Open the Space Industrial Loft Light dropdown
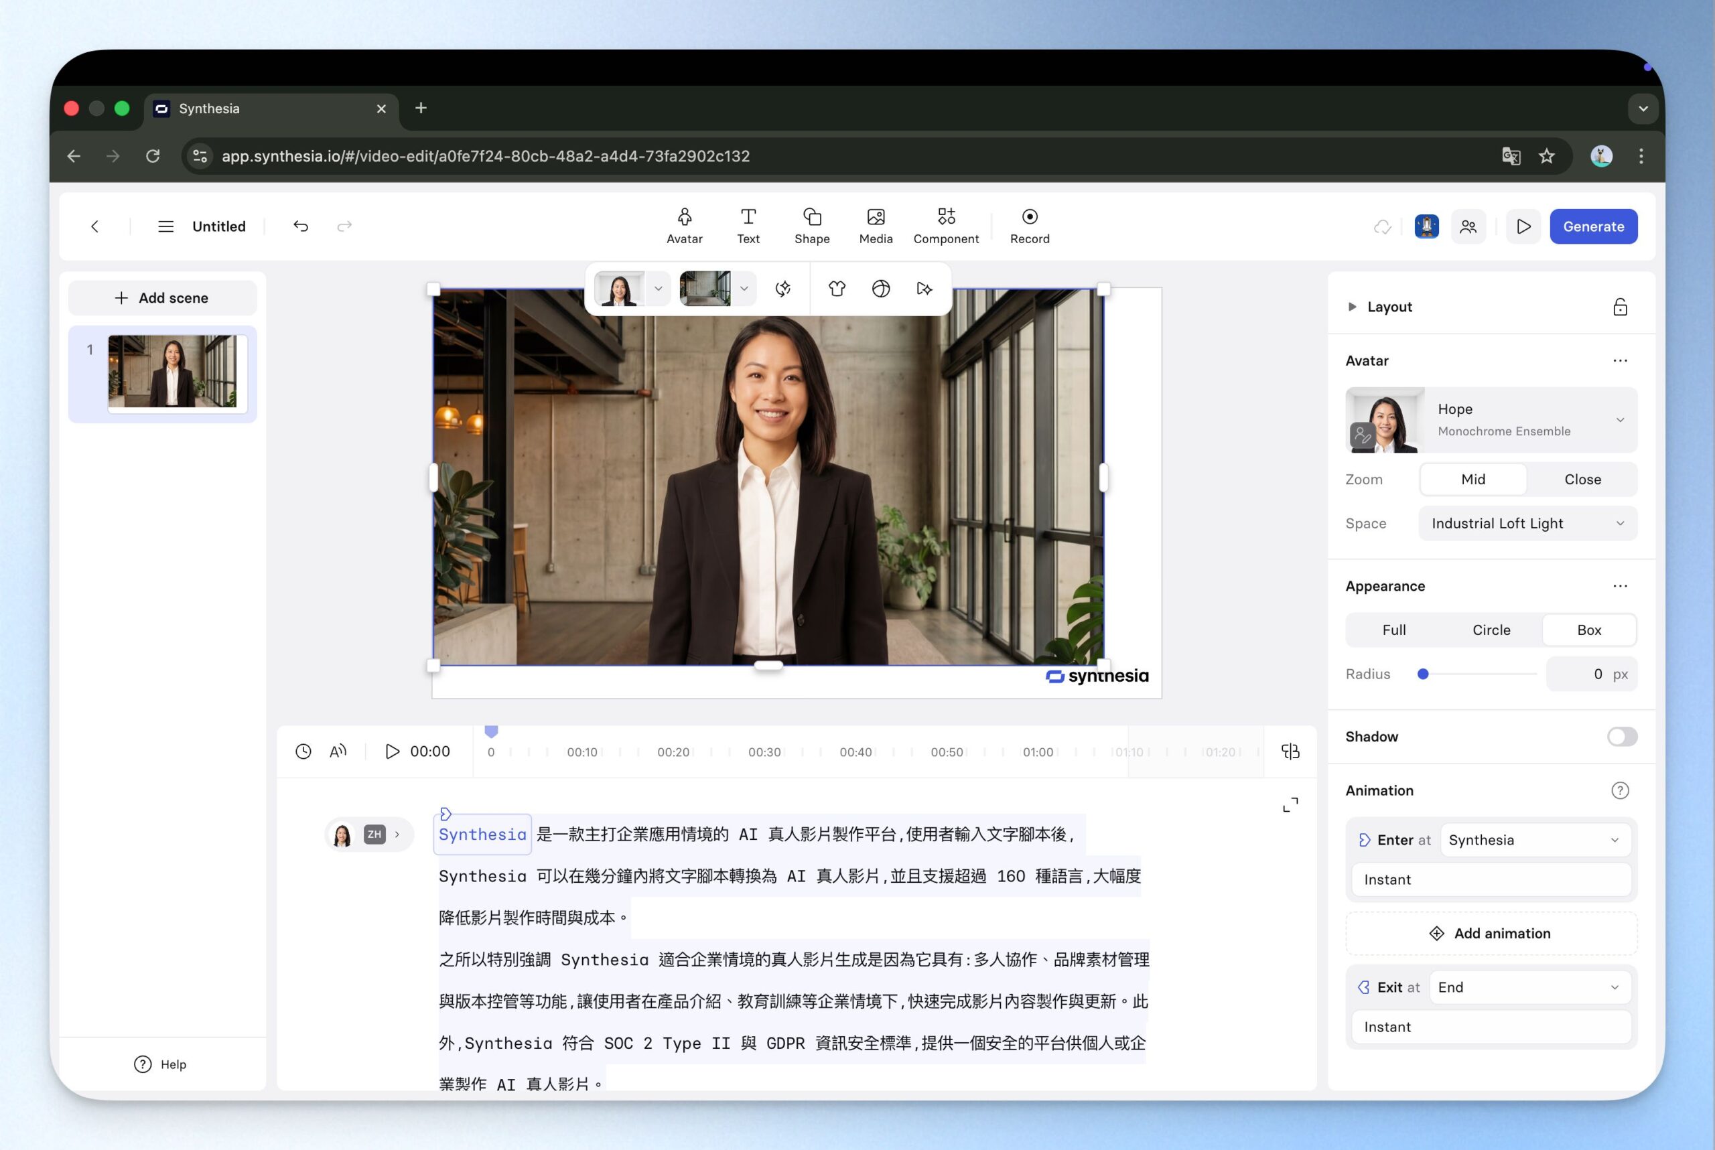Screen dimensions: 1715x1150 (1527, 523)
